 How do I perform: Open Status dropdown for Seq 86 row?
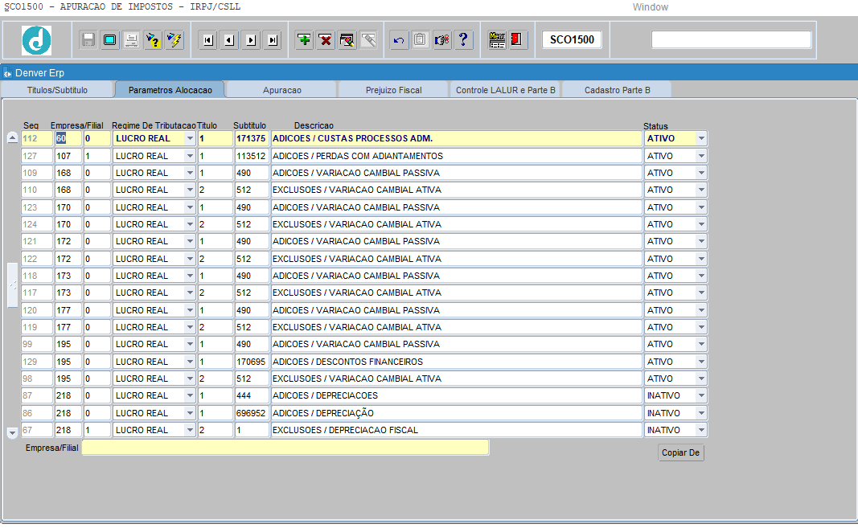[701, 413]
